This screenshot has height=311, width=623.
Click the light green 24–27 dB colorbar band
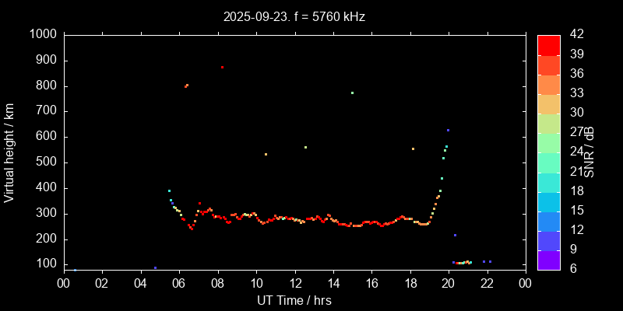point(548,142)
